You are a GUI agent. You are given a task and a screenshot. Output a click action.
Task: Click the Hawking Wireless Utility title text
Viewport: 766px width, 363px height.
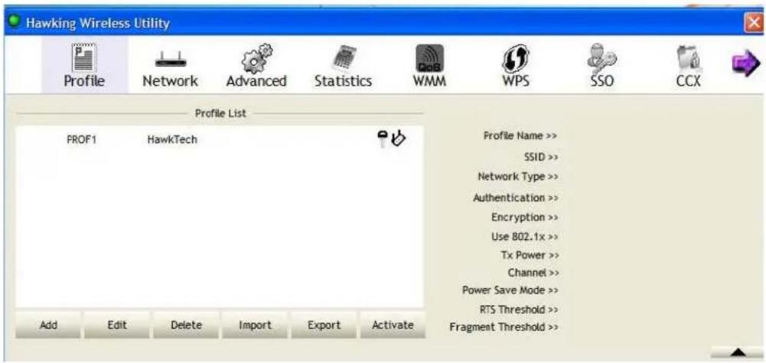click(98, 23)
